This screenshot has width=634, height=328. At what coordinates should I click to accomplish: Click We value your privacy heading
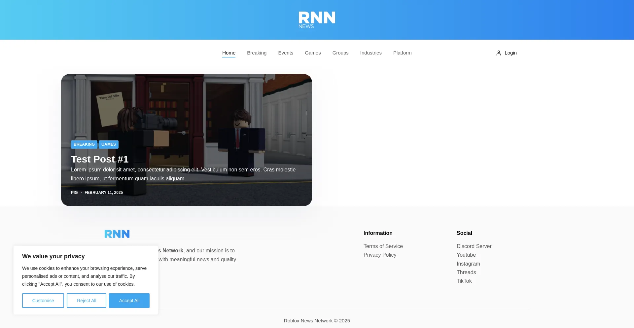click(53, 256)
